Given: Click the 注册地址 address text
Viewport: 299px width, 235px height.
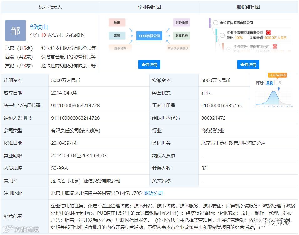Looking at the screenshot, I should tap(96, 193).
